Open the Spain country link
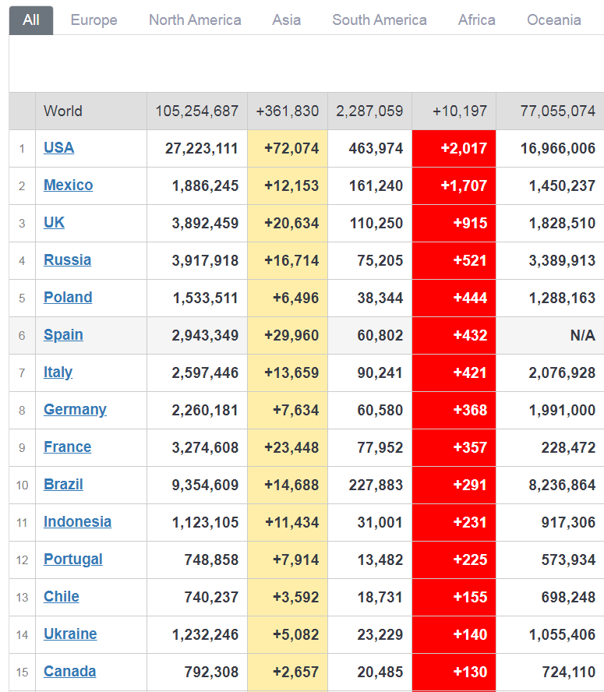This screenshot has width=604, height=692. [63, 335]
